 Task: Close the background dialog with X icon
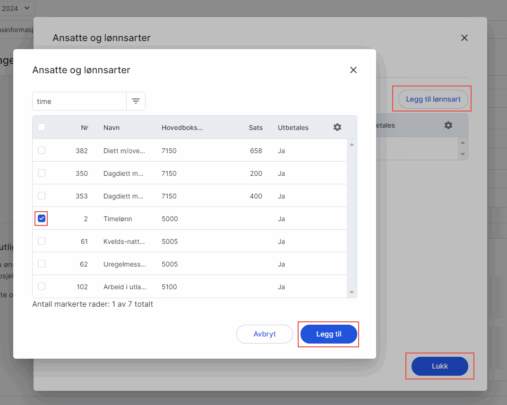pos(464,38)
